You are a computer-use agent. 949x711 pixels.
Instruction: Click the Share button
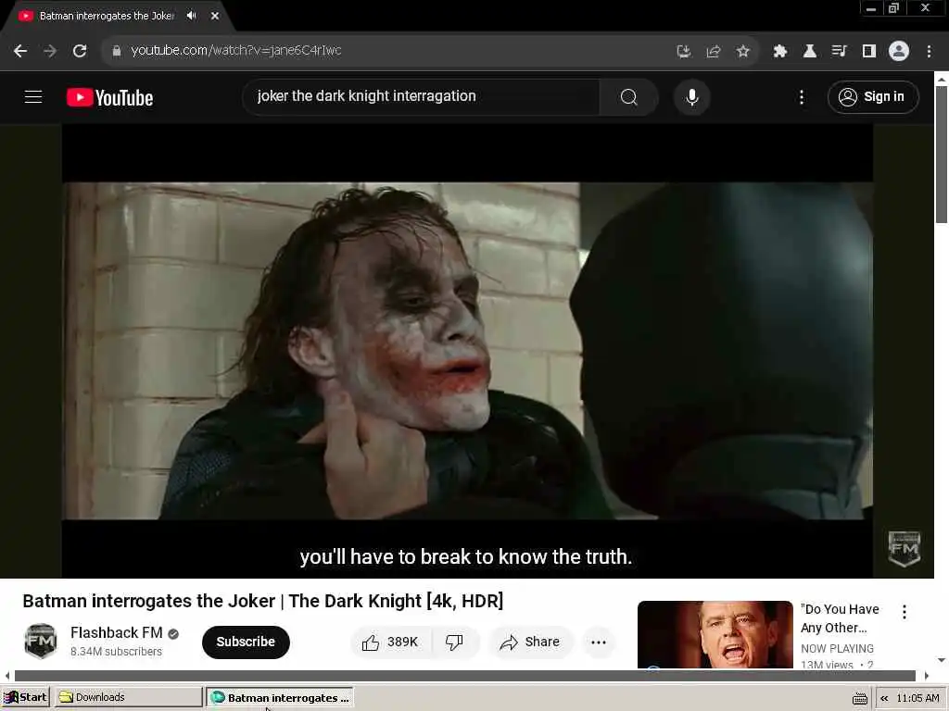[x=529, y=642]
